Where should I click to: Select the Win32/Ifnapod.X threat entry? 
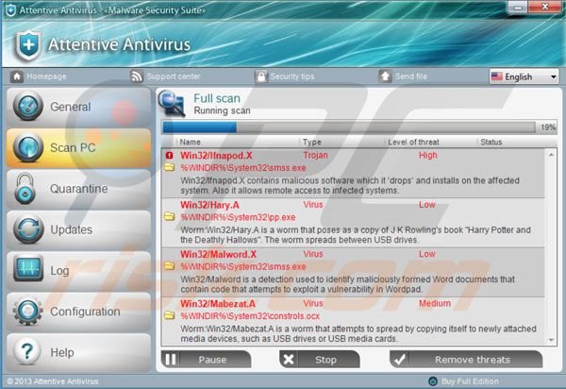[x=353, y=174]
